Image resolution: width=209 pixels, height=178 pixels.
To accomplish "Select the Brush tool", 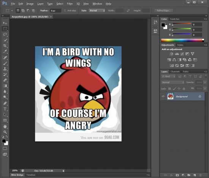I will [5, 63].
